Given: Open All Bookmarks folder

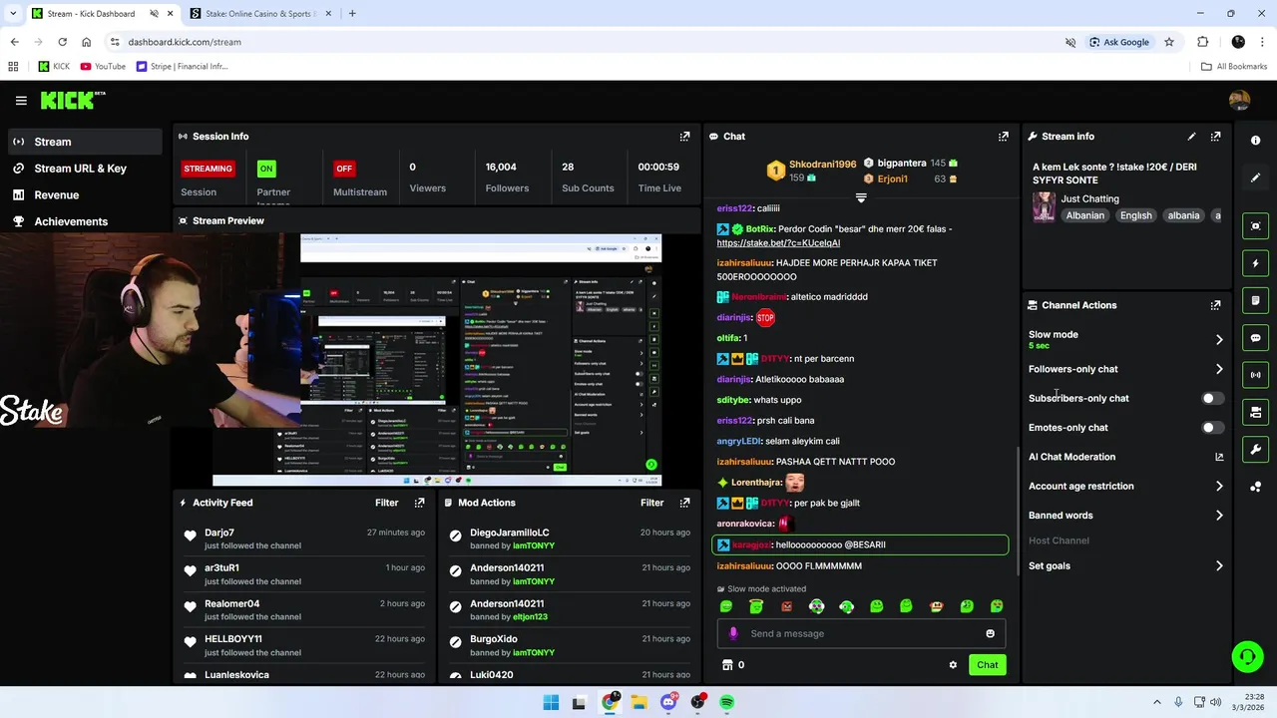Looking at the screenshot, I should click(x=1234, y=67).
